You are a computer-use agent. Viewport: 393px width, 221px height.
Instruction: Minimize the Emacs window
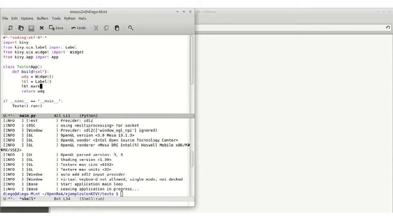pos(177,12)
